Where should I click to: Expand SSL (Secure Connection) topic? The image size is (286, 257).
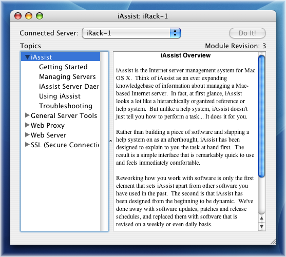(x=27, y=145)
